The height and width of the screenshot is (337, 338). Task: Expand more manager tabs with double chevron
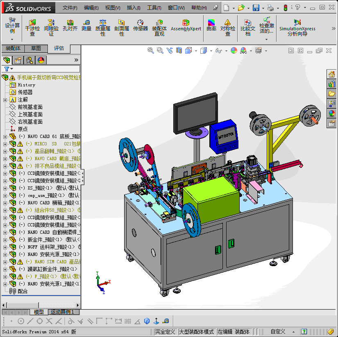pyautogui.click(x=76, y=60)
